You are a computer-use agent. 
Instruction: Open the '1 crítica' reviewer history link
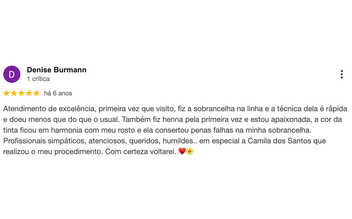click(38, 79)
